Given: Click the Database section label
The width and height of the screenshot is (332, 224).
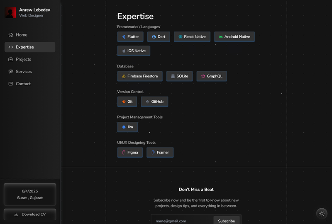Looking at the screenshot, I should tap(125, 66).
